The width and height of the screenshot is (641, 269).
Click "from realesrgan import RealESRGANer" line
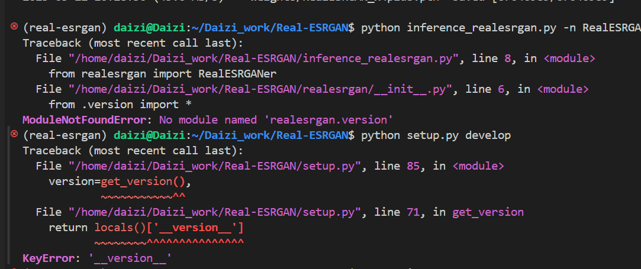163,74
